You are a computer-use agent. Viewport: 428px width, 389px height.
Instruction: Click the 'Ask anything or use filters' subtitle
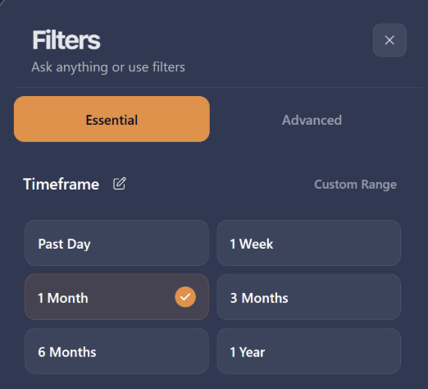click(108, 67)
